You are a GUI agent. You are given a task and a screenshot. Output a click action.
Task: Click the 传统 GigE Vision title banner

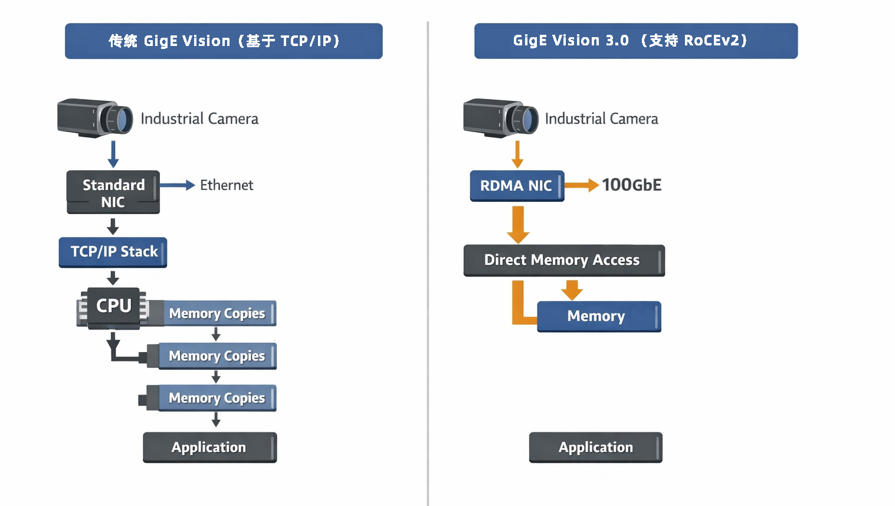pos(224,41)
